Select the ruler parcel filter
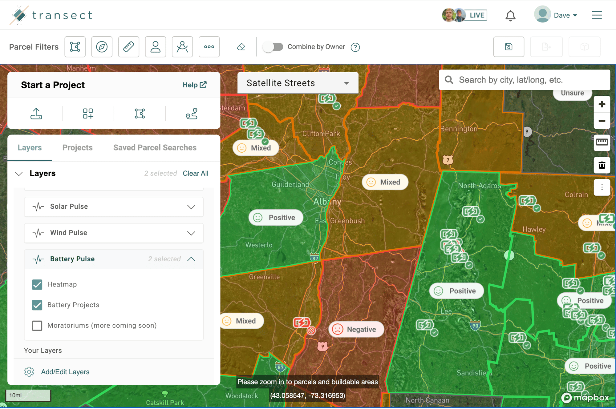This screenshot has height=409, width=616. [128, 47]
